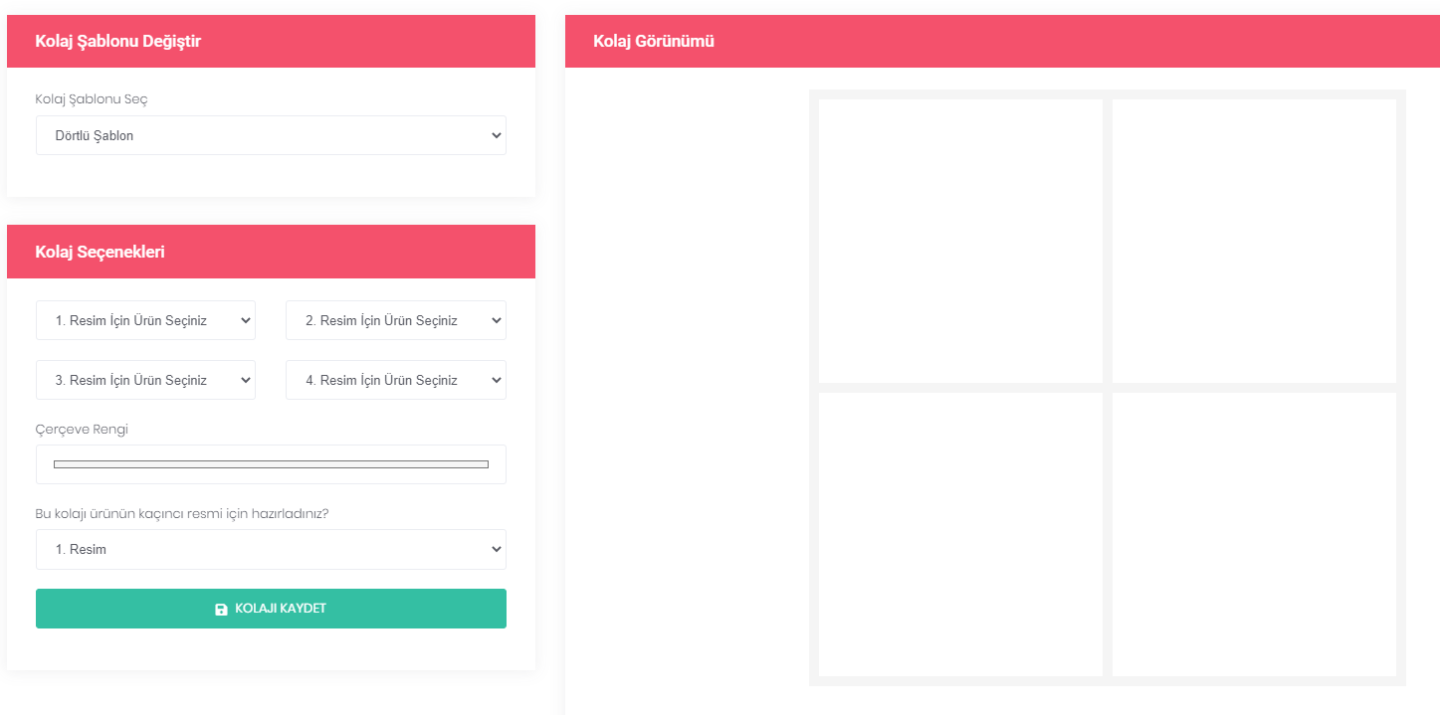Open the Dörtlü Şablon template dropdown

coord(271,135)
